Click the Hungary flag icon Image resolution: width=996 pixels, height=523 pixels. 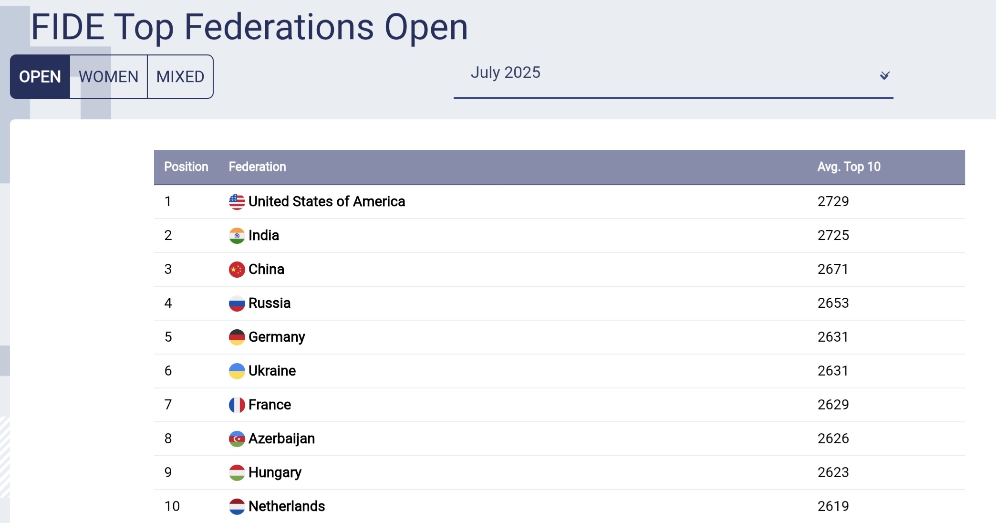pyautogui.click(x=237, y=473)
